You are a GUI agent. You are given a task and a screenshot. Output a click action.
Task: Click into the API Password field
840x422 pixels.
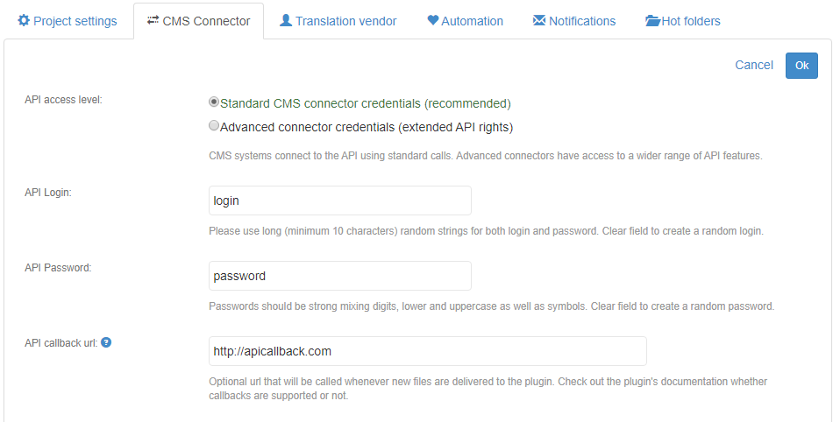[339, 276]
